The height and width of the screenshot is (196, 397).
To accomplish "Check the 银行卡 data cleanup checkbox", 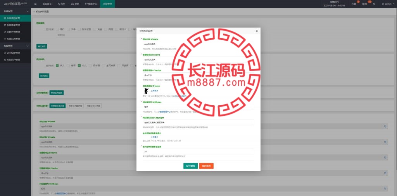I will coord(117,29).
